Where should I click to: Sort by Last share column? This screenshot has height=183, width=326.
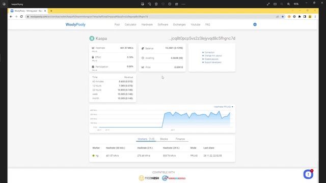click(x=209, y=148)
